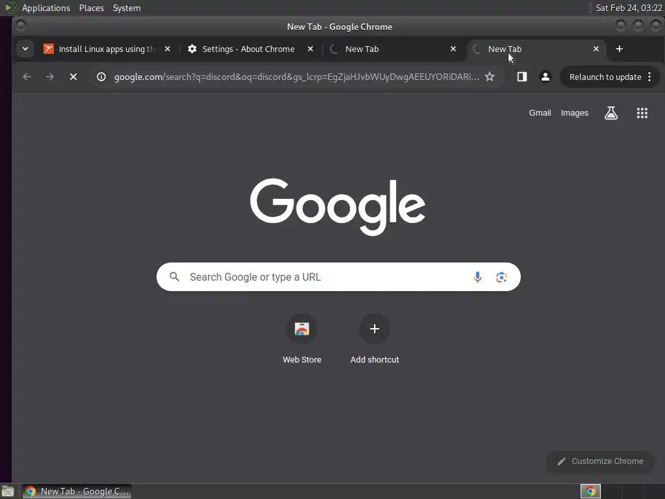Image resolution: width=665 pixels, height=499 pixels.
Task: Click Relaunch to update button
Action: click(x=605, y=77)
